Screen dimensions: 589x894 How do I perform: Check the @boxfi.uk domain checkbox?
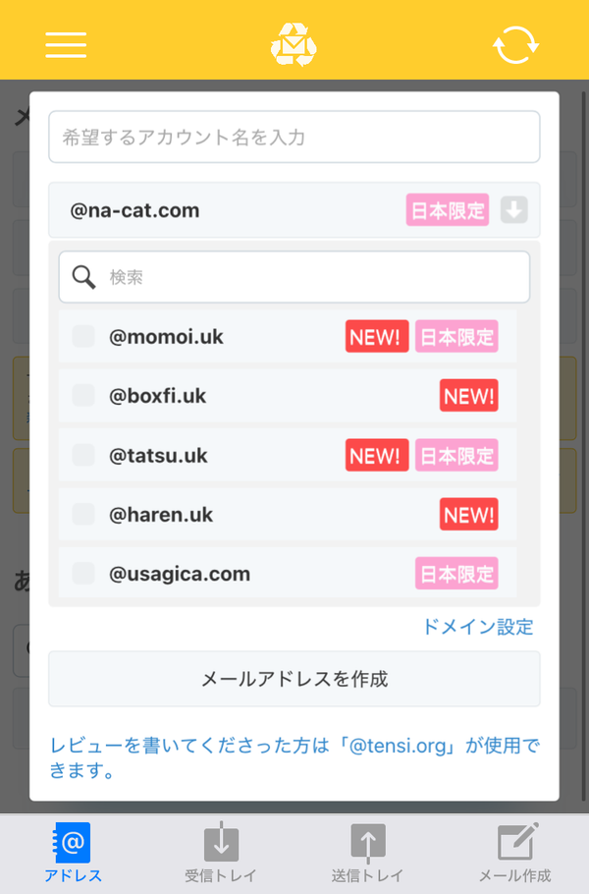pyautogui.click(x=83, y=396)
